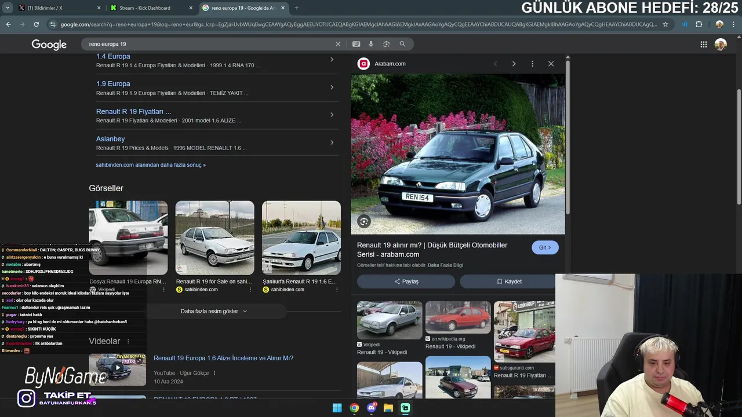Image resolution: width=742 pixels, height=417 pixels.
Task: Search by image with the Google Lens icon
Action: 387,44
